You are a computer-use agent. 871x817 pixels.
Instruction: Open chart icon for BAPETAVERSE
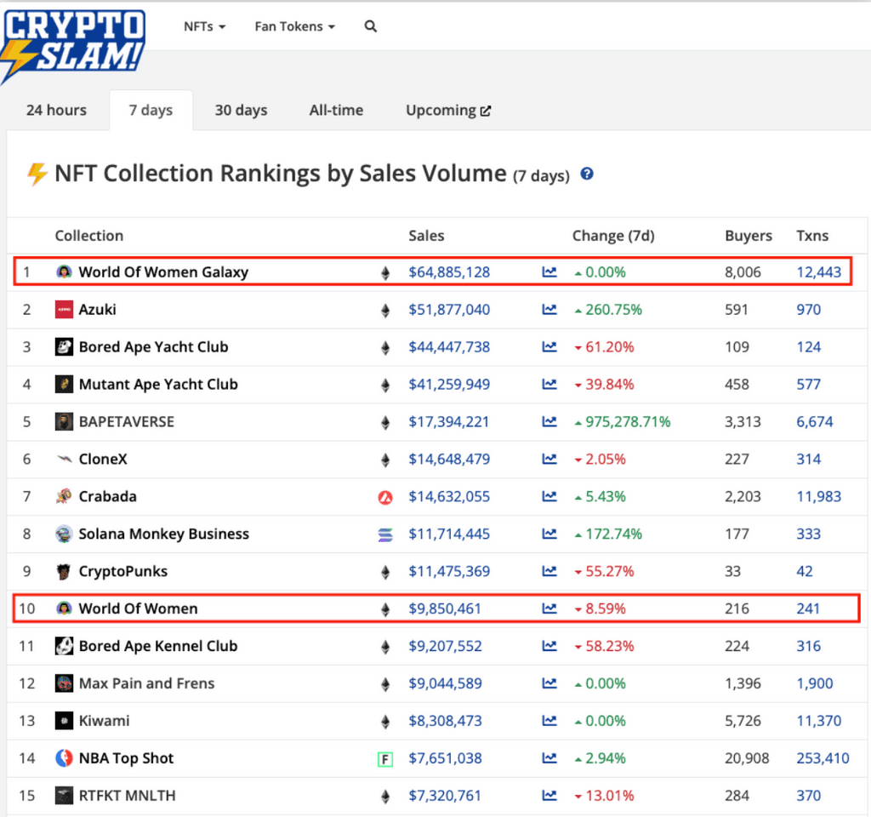[x=549, y=422]
